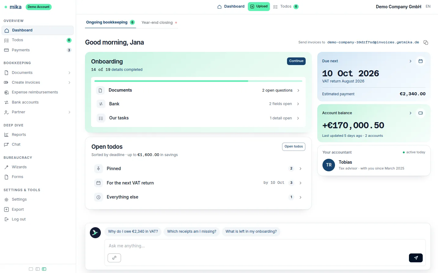Open Forms in the sidebar
This screenshot has width=438, height=273.
(x=38, y=177)
